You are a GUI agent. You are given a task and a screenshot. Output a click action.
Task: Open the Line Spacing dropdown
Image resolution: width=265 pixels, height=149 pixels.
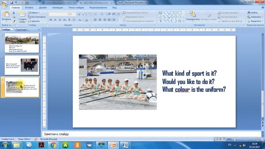[x=119, y=14]
